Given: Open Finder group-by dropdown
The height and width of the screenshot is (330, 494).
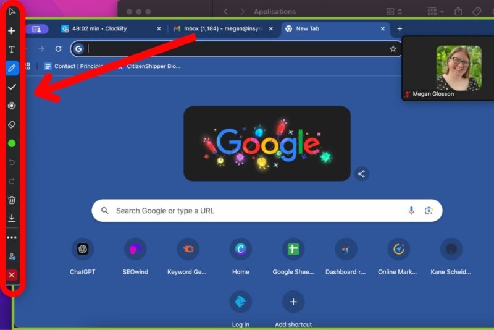Looking at the screenshot, I should point(436,12).
